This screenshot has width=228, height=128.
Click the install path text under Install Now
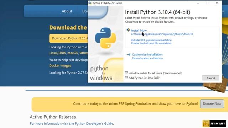coord(162,34)
